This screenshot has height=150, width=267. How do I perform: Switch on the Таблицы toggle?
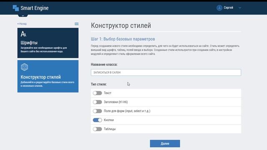pos(97,129)
